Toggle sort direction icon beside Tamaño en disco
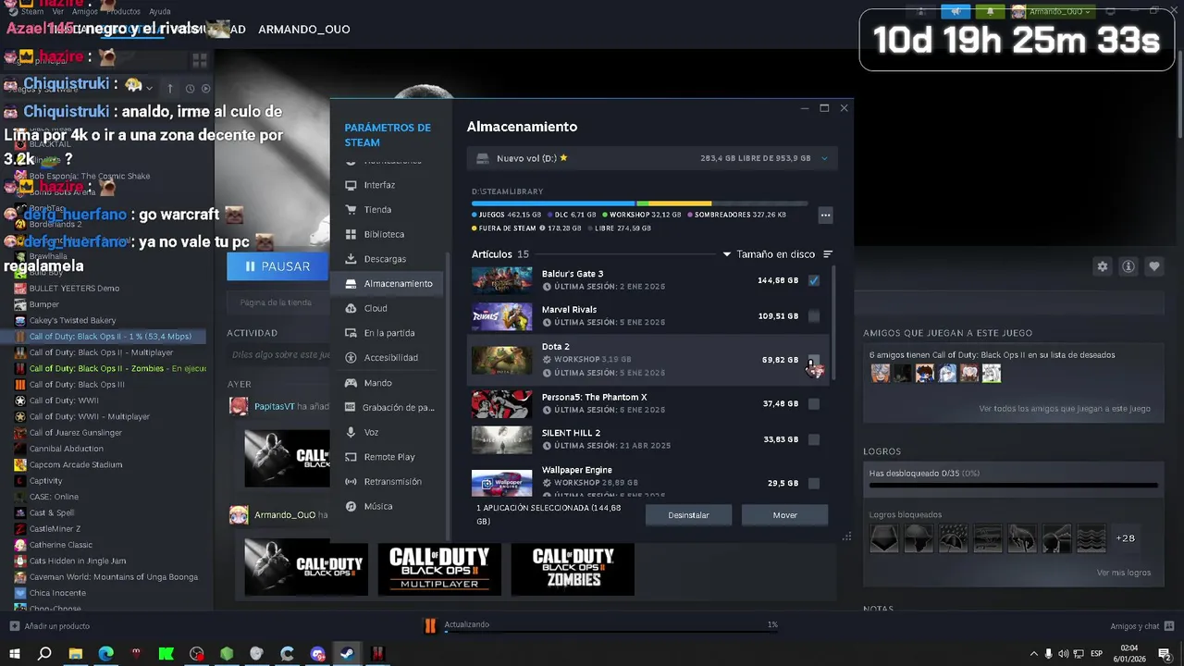Viewport: 1184px width, 666px height. pos(828,254)
